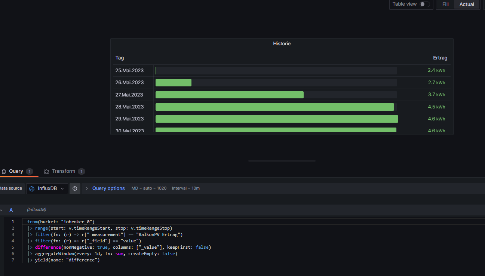
Task: Click the Query options link
Action: click(108, 188)
